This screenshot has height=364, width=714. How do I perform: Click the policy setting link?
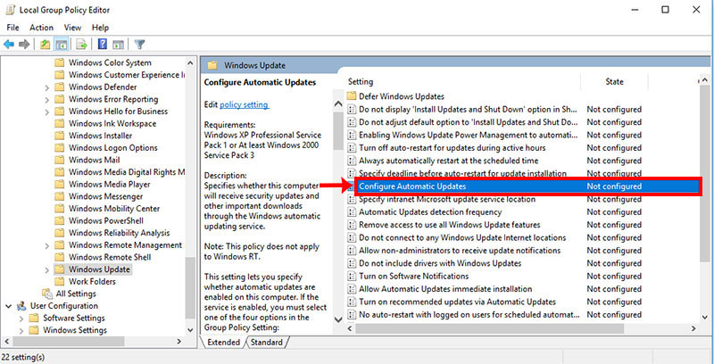tap(244, 104)
